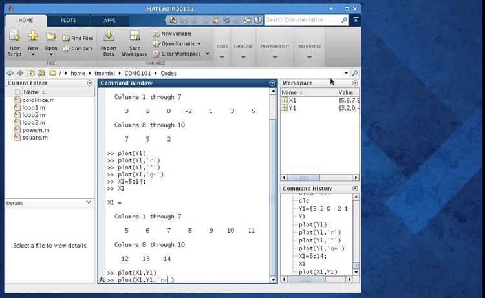Click the paste icon in quick access toolbar
This screenshot has height=298, width=485.
tap(215, 20)
